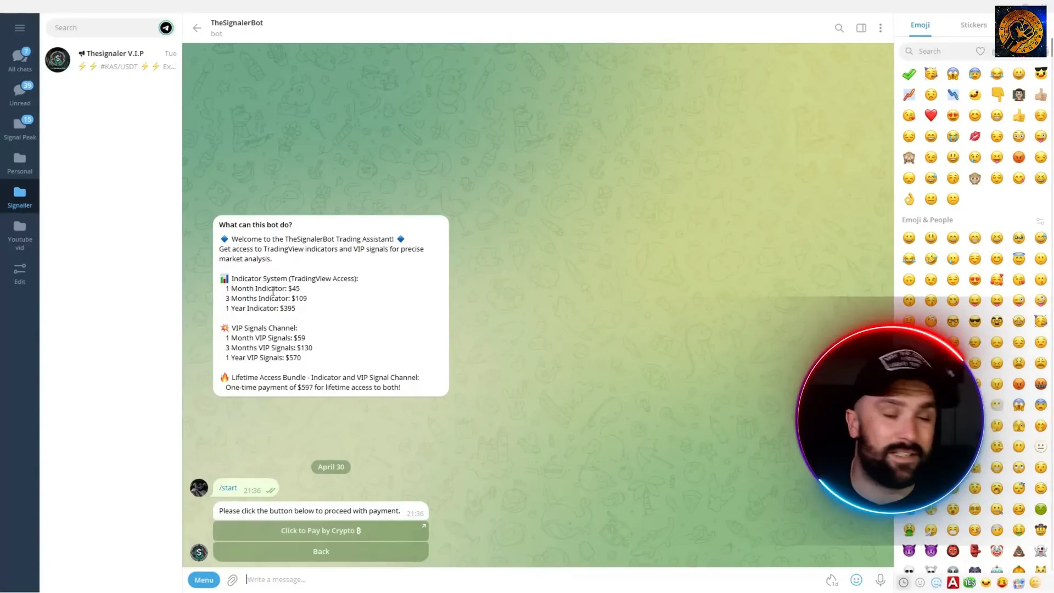The width and height of the screenshot is (1054, 593).
Task: Click the bot's Back button
Action: (321, 552)
